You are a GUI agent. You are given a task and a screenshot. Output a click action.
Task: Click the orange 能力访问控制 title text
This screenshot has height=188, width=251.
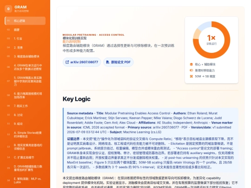click(72, 42)
